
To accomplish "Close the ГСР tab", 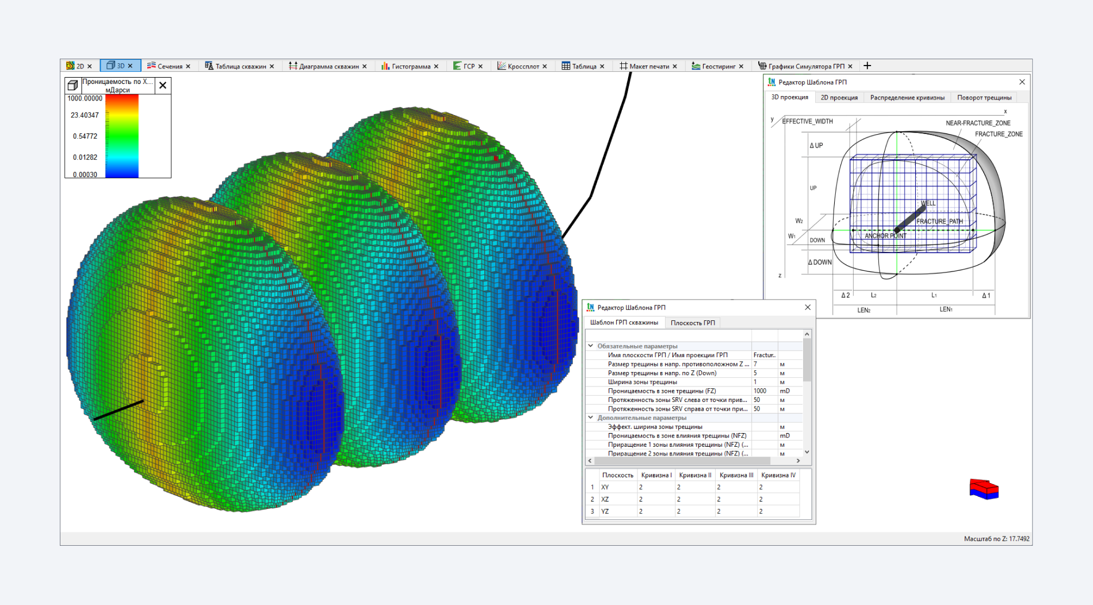I will click(480, 66).
